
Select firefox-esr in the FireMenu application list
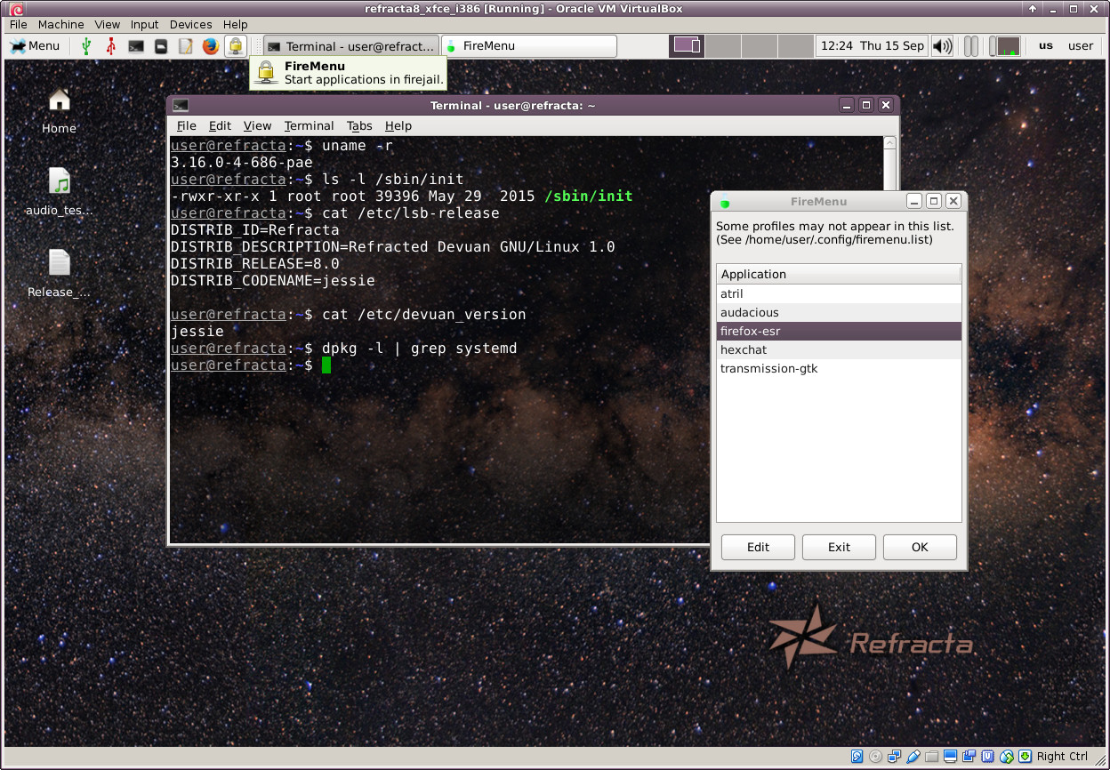click(x=839, y=332)
